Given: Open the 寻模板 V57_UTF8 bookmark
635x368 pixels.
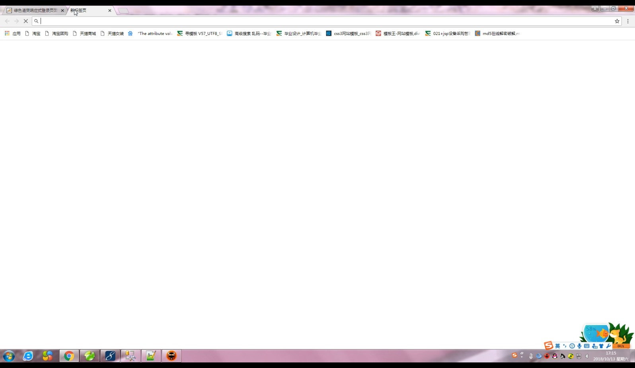Looking at the screenshot, I should 200,33.
